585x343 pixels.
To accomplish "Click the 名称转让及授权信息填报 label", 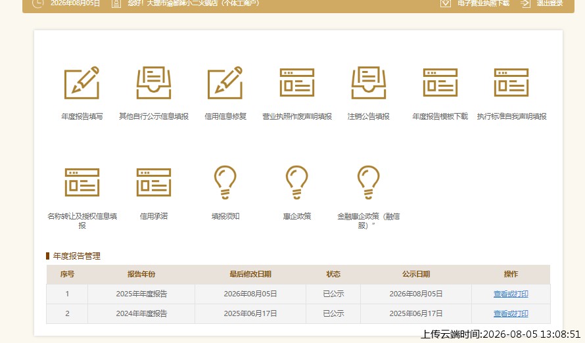I will (82, 221).
